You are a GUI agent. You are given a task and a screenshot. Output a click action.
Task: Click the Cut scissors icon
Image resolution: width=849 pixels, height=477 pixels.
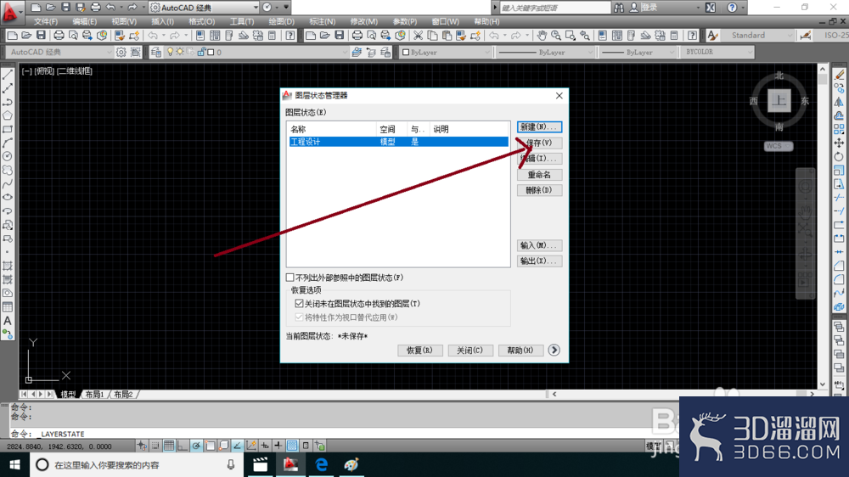(x=418, y=36)
